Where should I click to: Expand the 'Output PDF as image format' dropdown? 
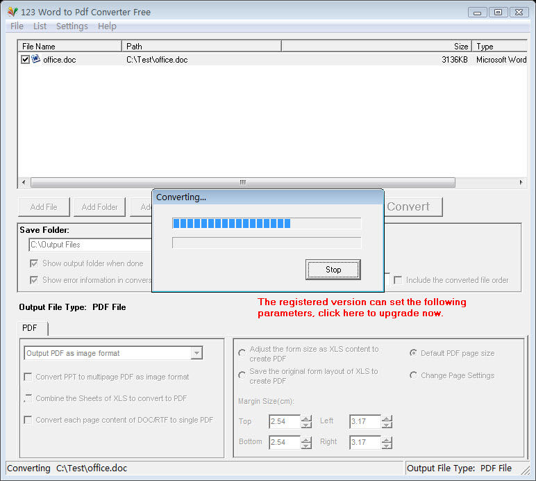(x=196, y=353)
